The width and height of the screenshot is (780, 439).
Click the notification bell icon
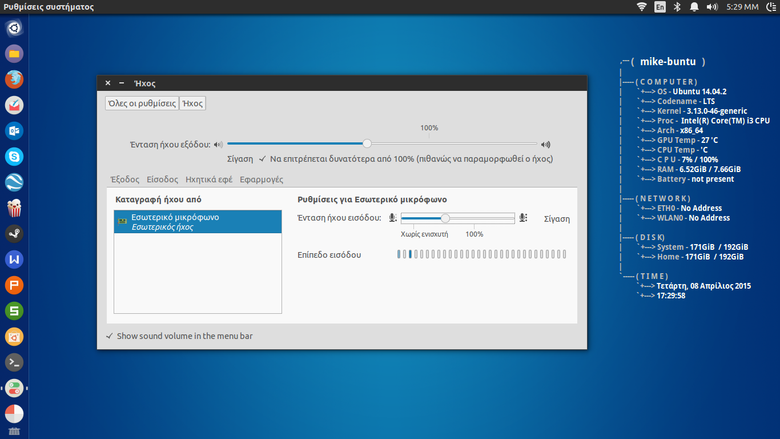(x=694, y=7)
